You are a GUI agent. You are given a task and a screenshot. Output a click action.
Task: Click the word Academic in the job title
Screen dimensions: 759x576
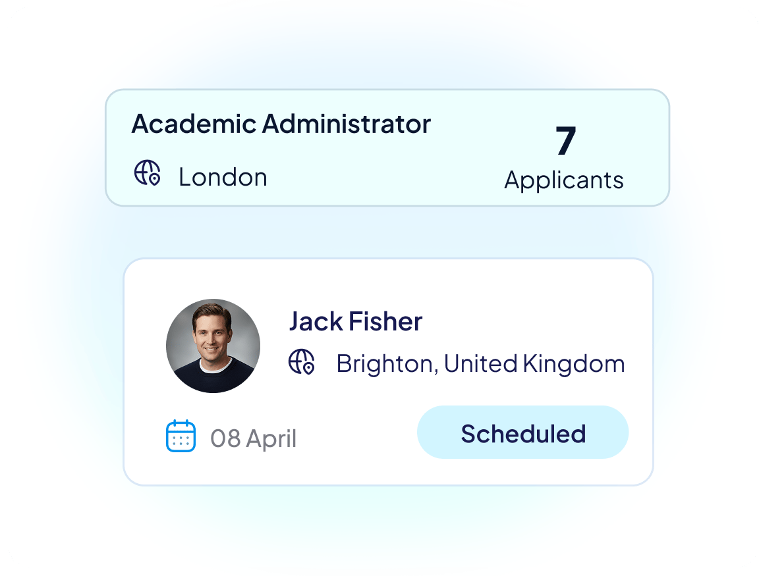coord(193,124)
